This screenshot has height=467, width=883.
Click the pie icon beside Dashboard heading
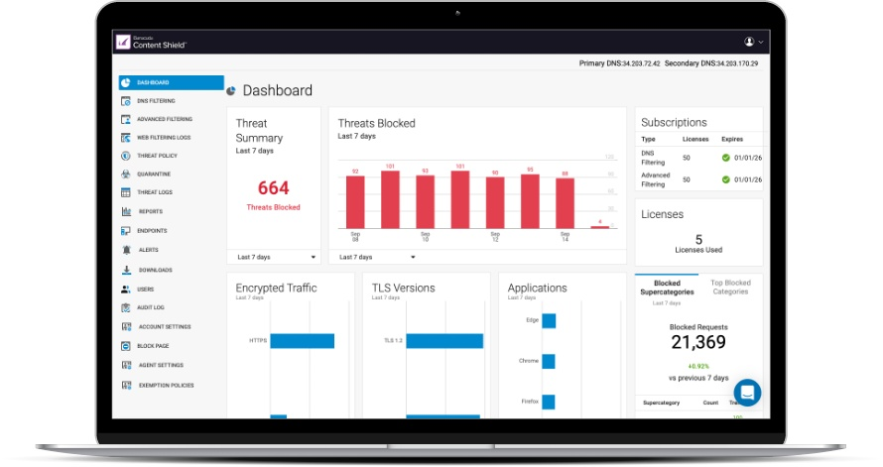231,91
